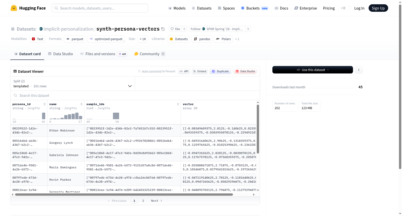Viewport: 402px width, 216px height.
Task: Open the Community tab
Action: pyautogui.click(x=149, y=54)
